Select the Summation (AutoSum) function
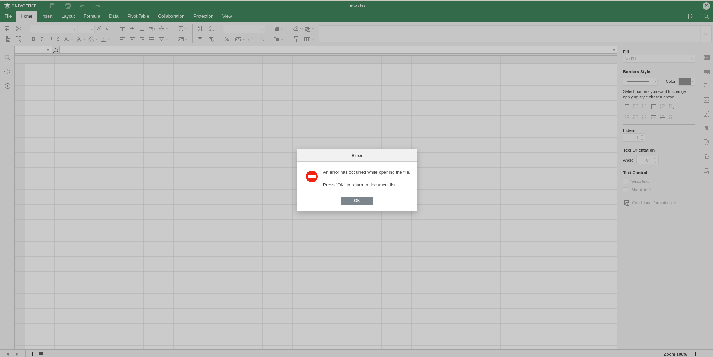Viewport: 713px width, 357px height. click(181, 29)
